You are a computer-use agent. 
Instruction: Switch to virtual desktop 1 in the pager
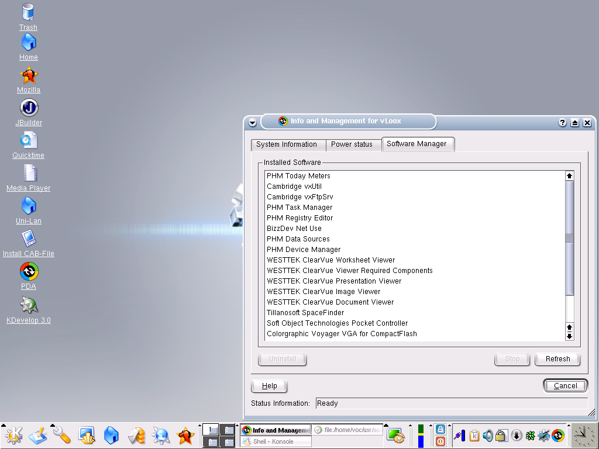(211, 430)
